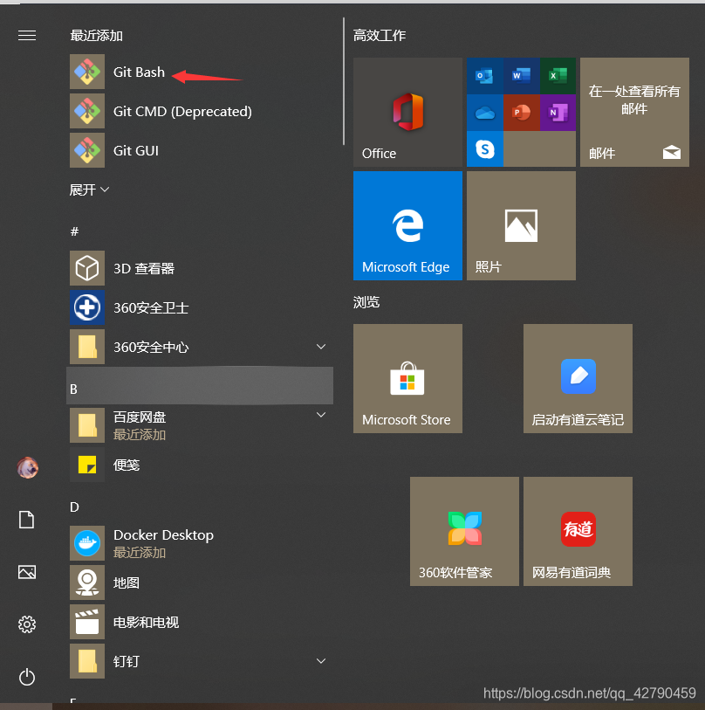Click the 高效工作 group title
Image resolution: width=705 pixels, height=710 pixels.
pyautogui.click(x=380, y=35)
